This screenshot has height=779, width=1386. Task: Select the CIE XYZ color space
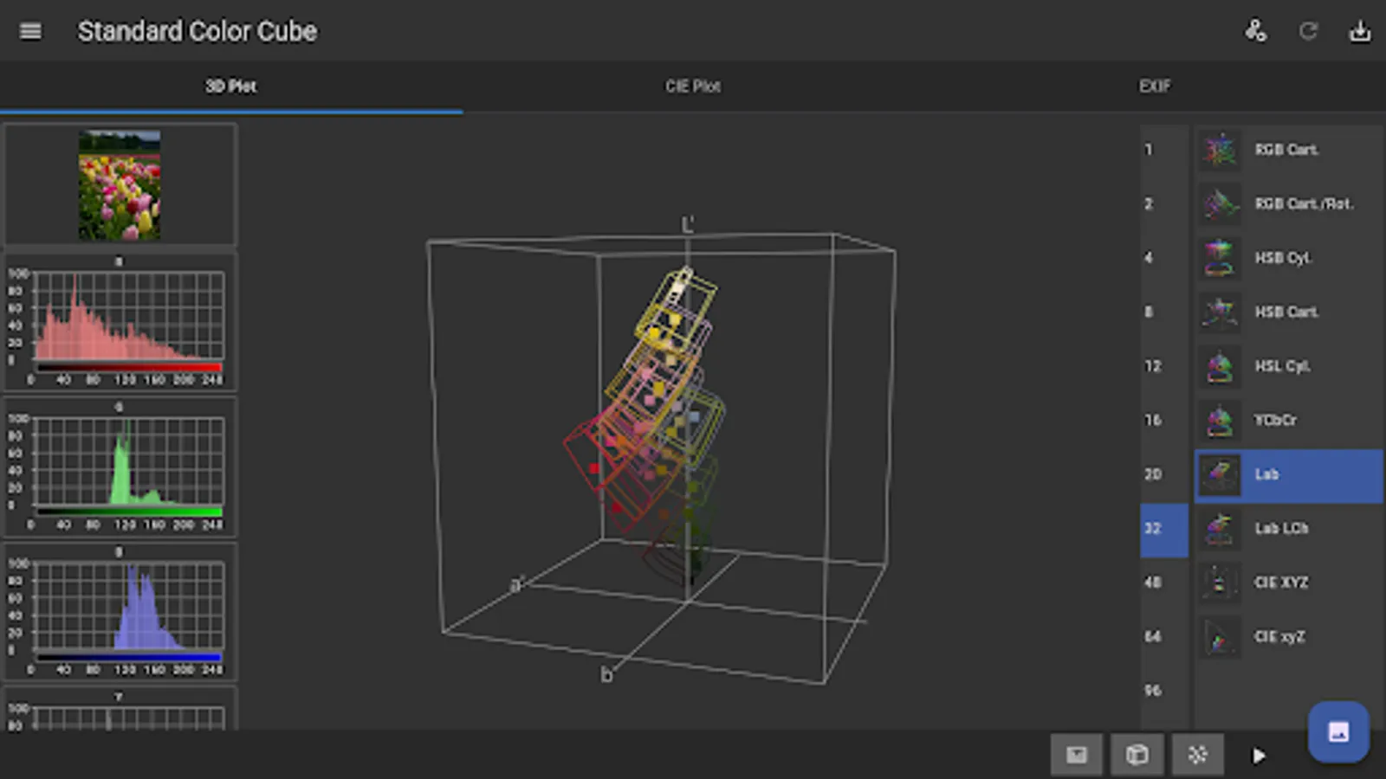(1289, 583)
